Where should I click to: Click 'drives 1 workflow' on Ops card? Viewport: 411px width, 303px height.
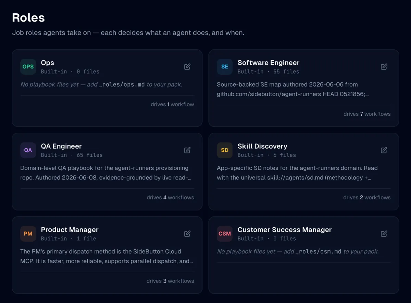[172, 104]
